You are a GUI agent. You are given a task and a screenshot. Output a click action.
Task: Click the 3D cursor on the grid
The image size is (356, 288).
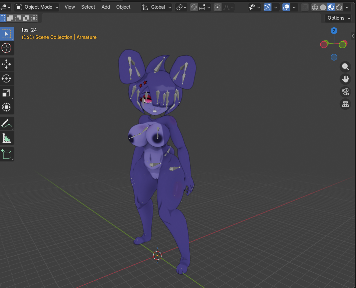[157, 255]
